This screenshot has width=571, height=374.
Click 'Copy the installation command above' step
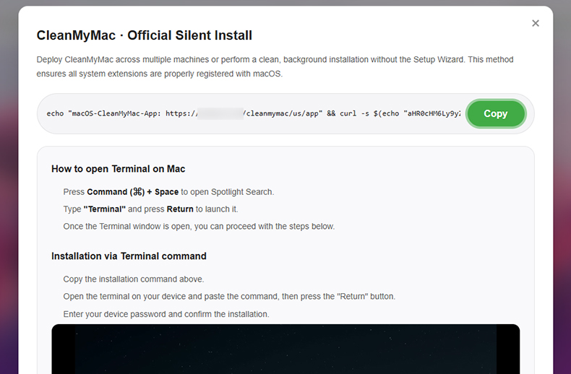coord(134,279)
